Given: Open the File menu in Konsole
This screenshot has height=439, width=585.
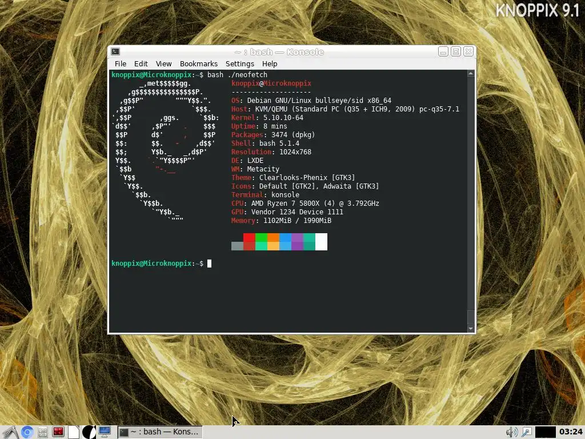Looking at the screenshot, I should click(x=120, y=64).
